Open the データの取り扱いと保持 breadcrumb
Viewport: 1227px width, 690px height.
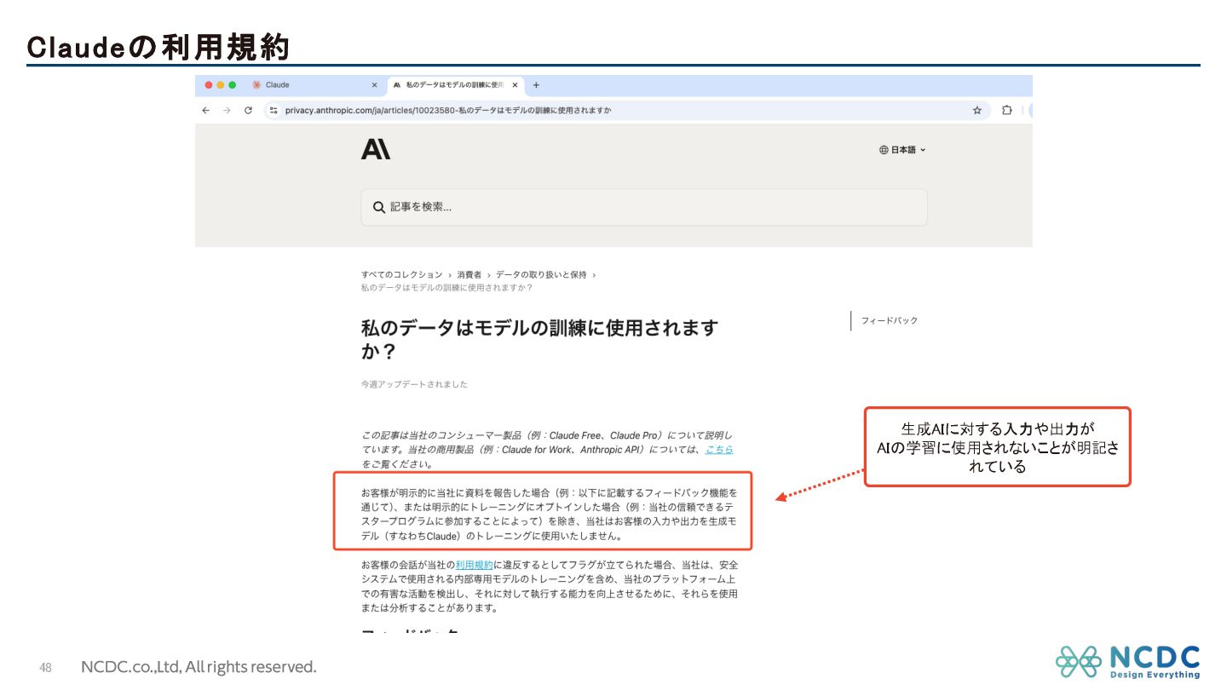point(541,274)
